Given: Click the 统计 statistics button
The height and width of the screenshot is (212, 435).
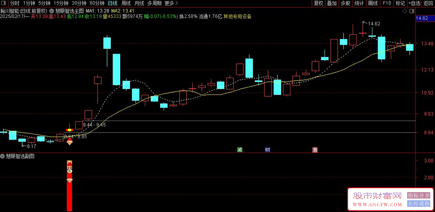Looking at the screenshot, I should 359,3.
